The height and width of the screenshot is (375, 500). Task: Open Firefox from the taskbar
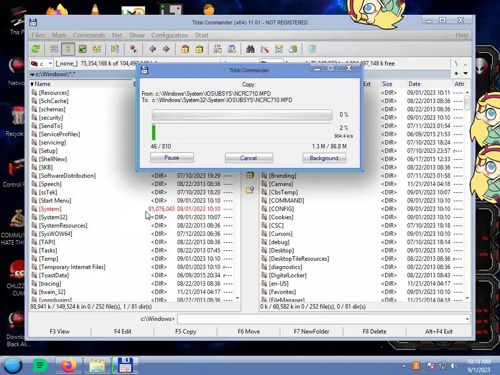click(68, 365)
